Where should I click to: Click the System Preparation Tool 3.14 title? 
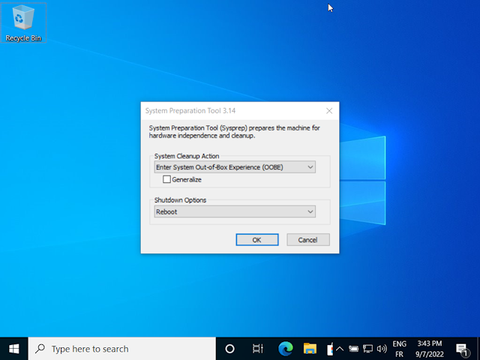(x=190, y=111)
